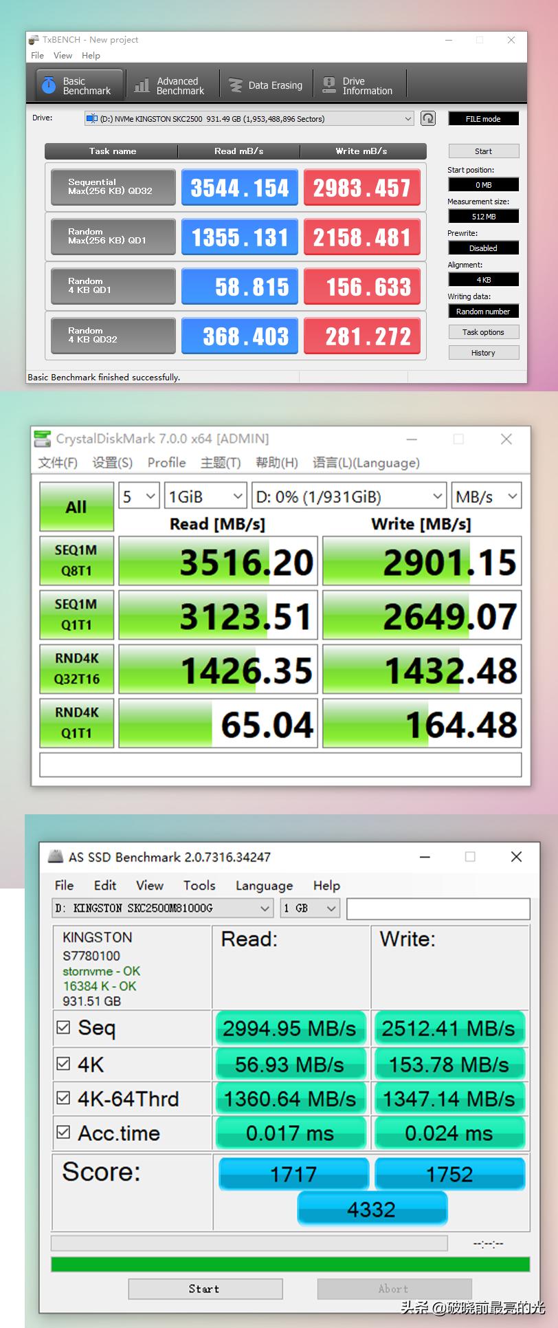
Task: Click the sequential read value 3544.154
Action: tap(240, 187)
